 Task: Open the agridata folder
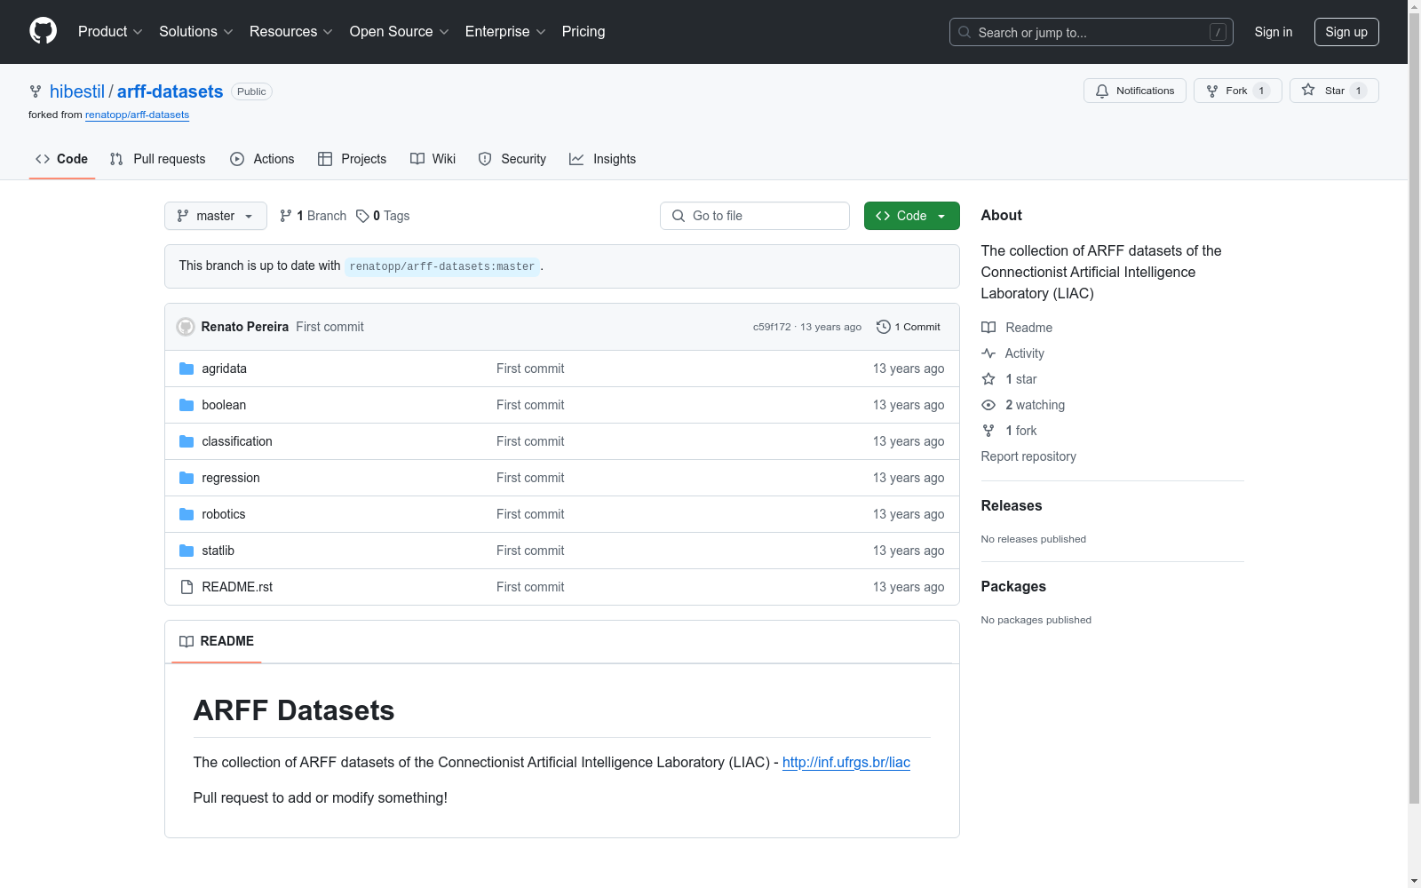pyautogui.click(x=224, y=369)
